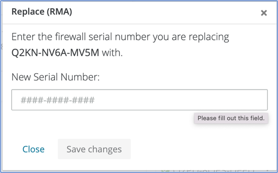Click the Close link
The image size is (278, 173).
click(34, 149)
